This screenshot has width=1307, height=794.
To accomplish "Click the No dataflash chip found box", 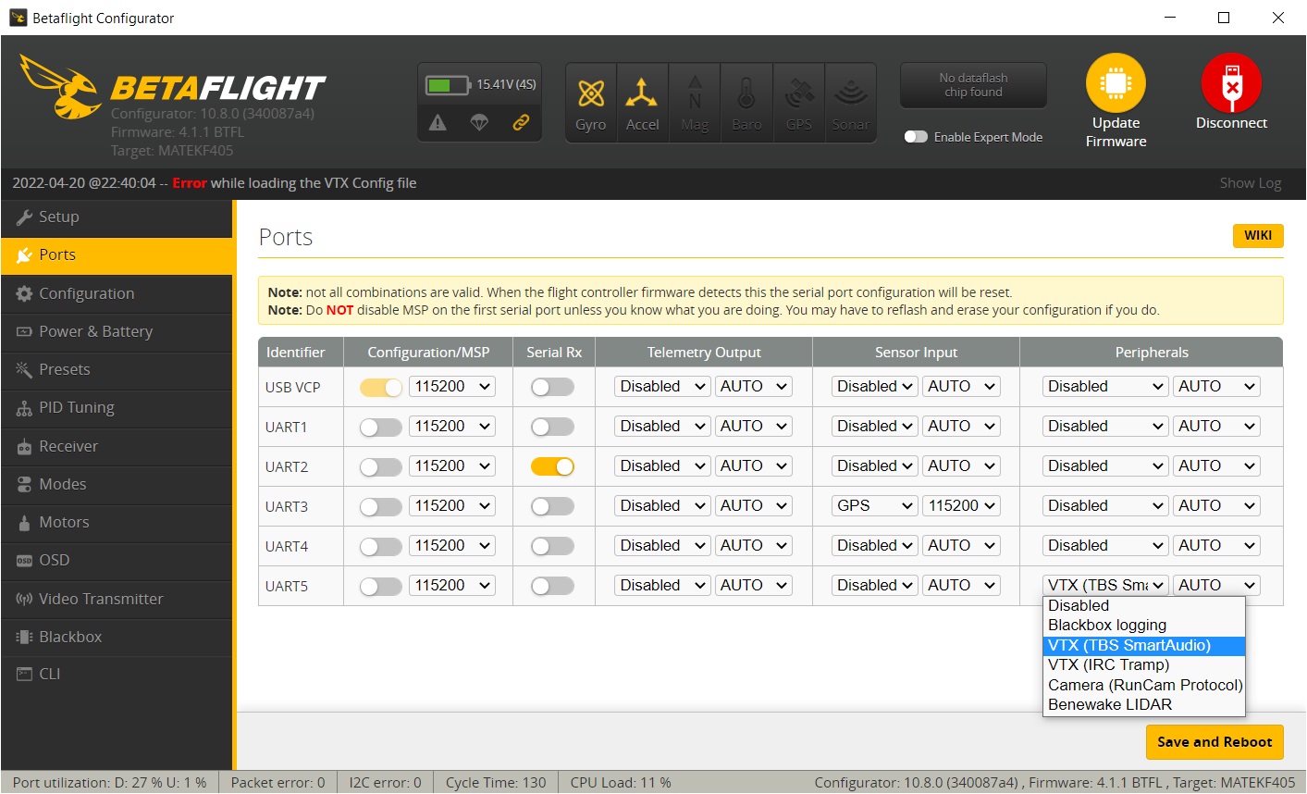I will click(x=973, y=85).
